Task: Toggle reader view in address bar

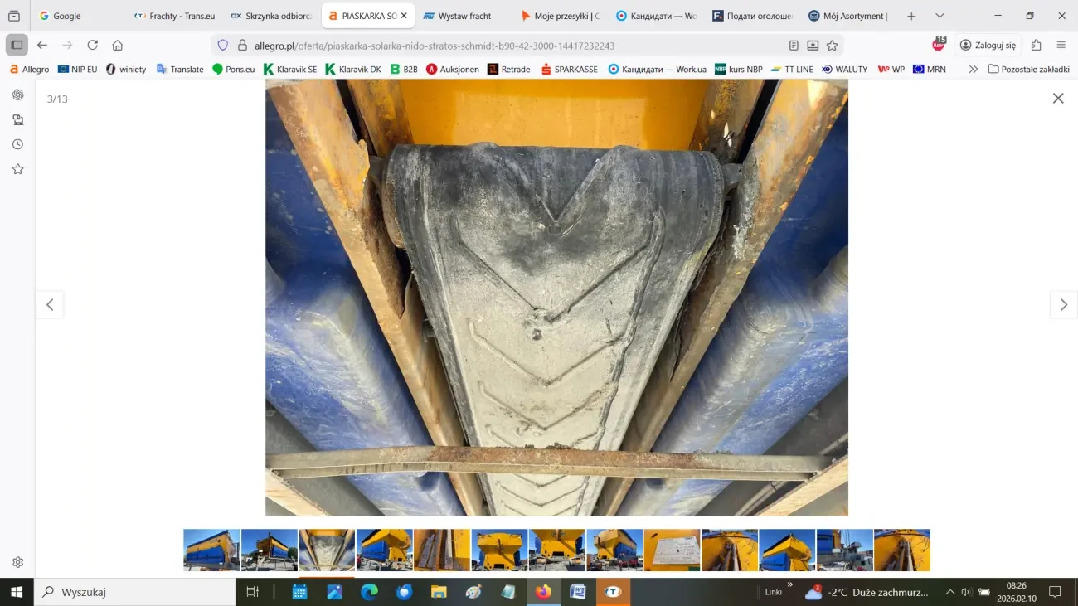Action: [x=794, y=46]
